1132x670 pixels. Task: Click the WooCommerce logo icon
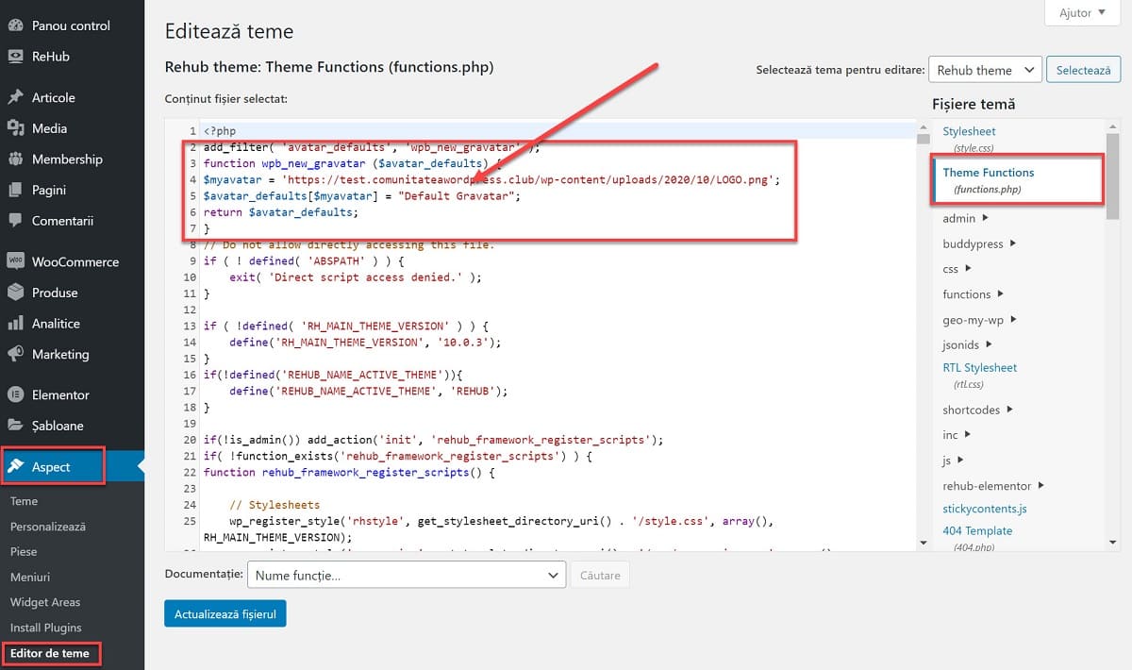15,261
